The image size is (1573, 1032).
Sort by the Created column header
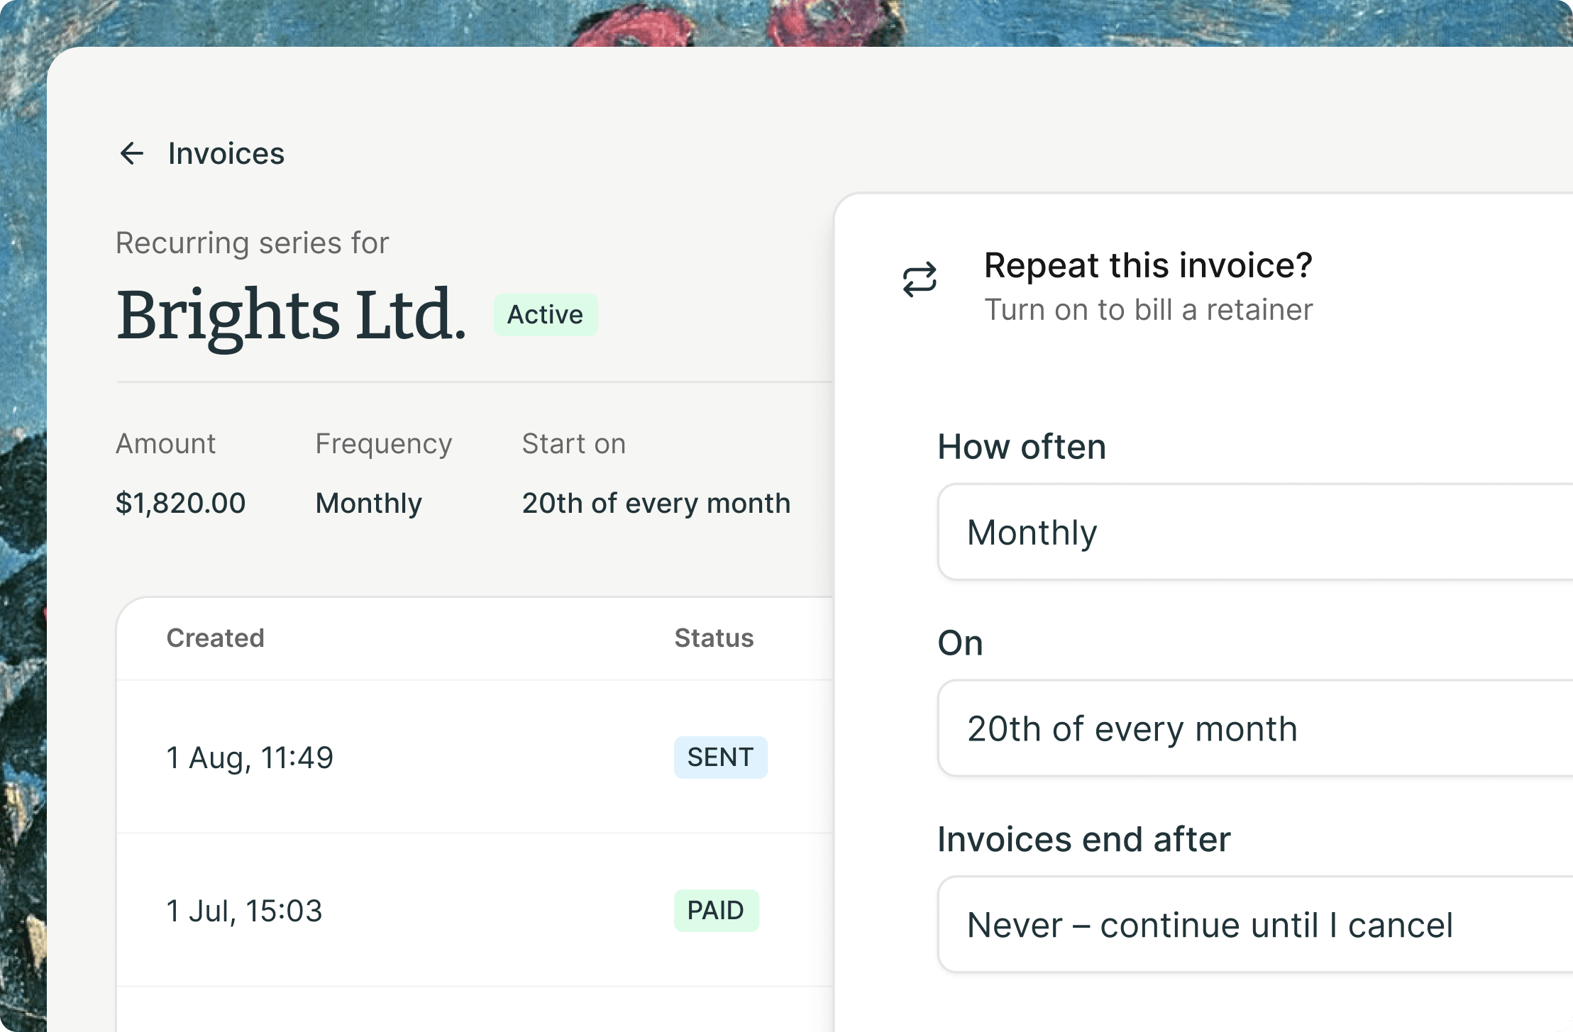(x=215, y=638)
